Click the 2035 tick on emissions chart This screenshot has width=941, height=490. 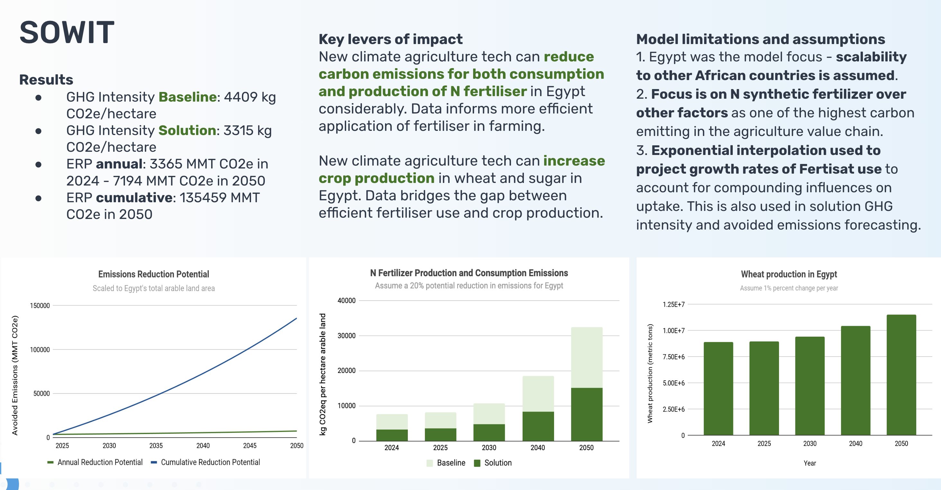156,445
